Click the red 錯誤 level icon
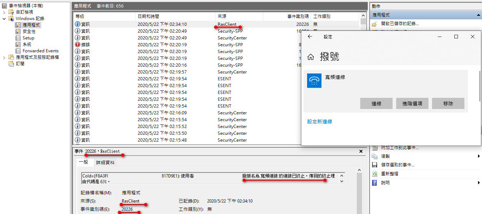The width and height of the screenshot is (482, 214). click(x=78, y=44)
